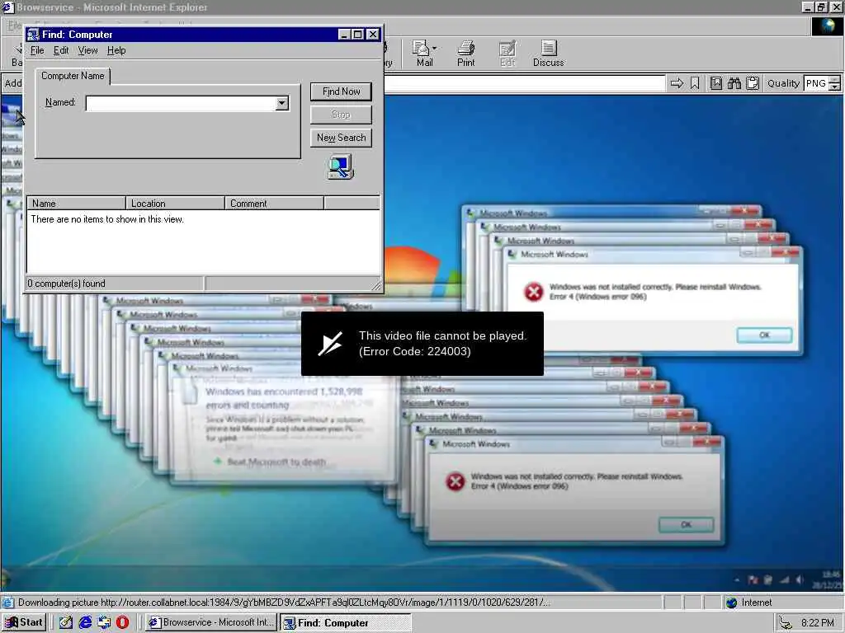Image resolution: width=845 pixels, height=633 pixels.
Task: Decrease Quality with the spinner down arrow
Action: click(x=834, y=87)
